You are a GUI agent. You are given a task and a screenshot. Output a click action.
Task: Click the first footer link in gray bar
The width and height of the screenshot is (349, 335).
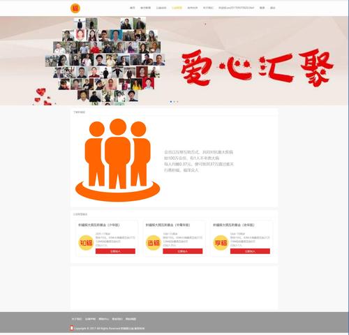pos(77,319)
